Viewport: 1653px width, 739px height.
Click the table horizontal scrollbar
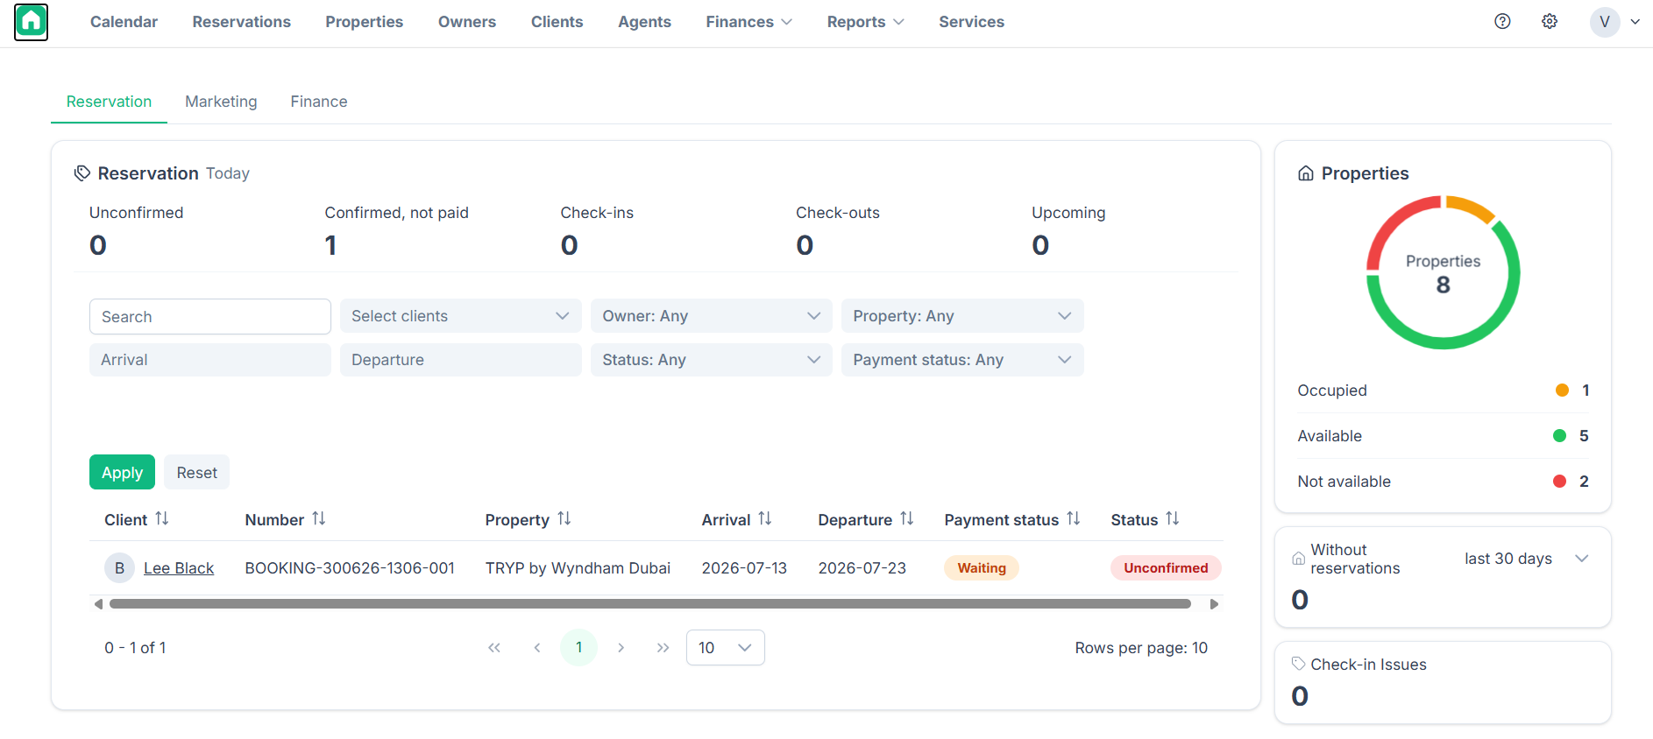click(650, 604)
